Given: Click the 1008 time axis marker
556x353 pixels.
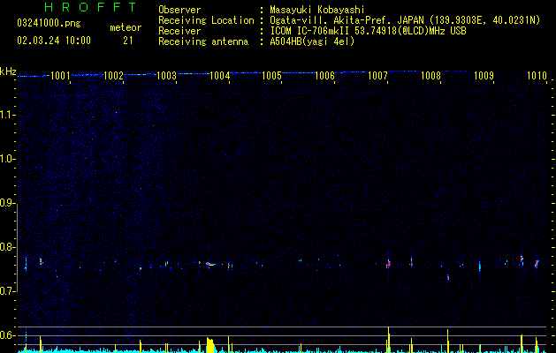Looking at the screenshot, I should [x=430, y=76].
